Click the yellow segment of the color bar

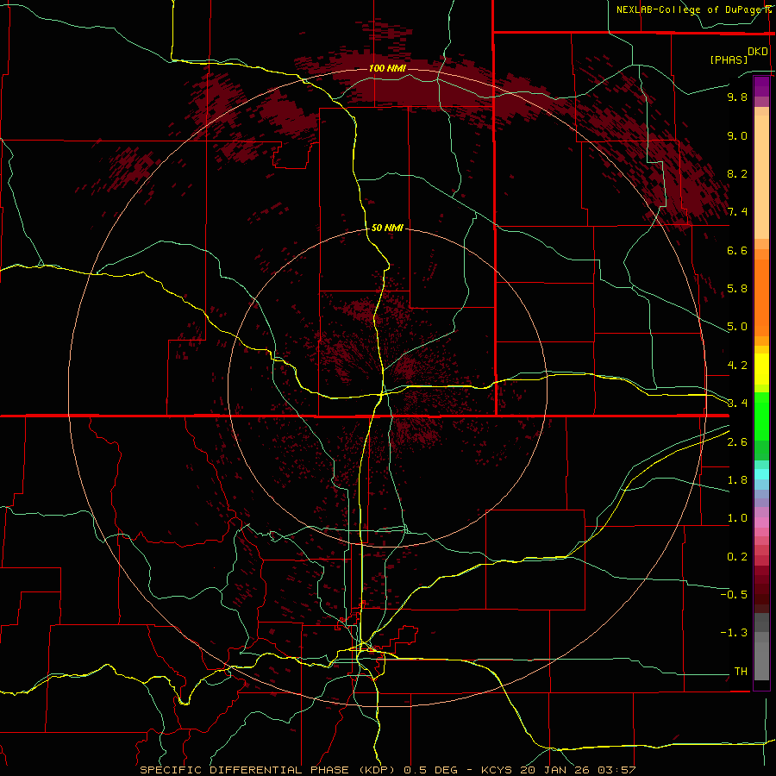coord(761,369)
